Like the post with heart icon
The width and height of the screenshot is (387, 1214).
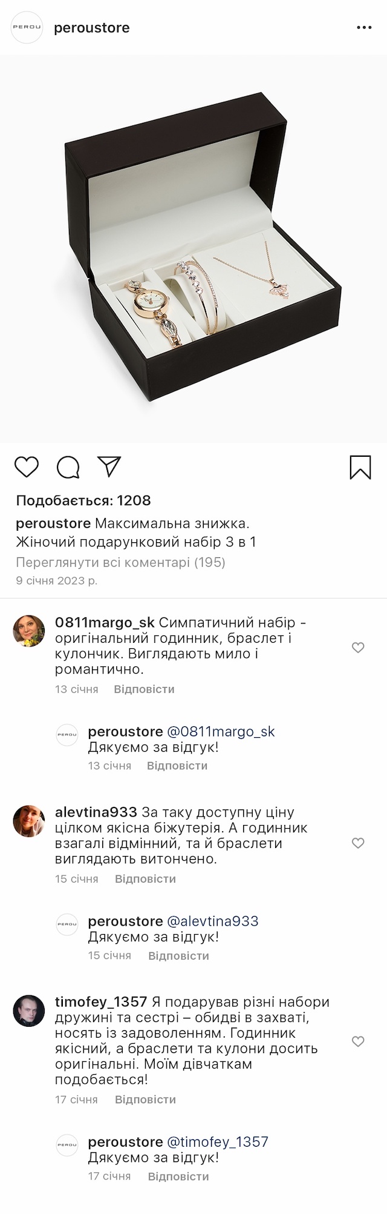[27, 467]
